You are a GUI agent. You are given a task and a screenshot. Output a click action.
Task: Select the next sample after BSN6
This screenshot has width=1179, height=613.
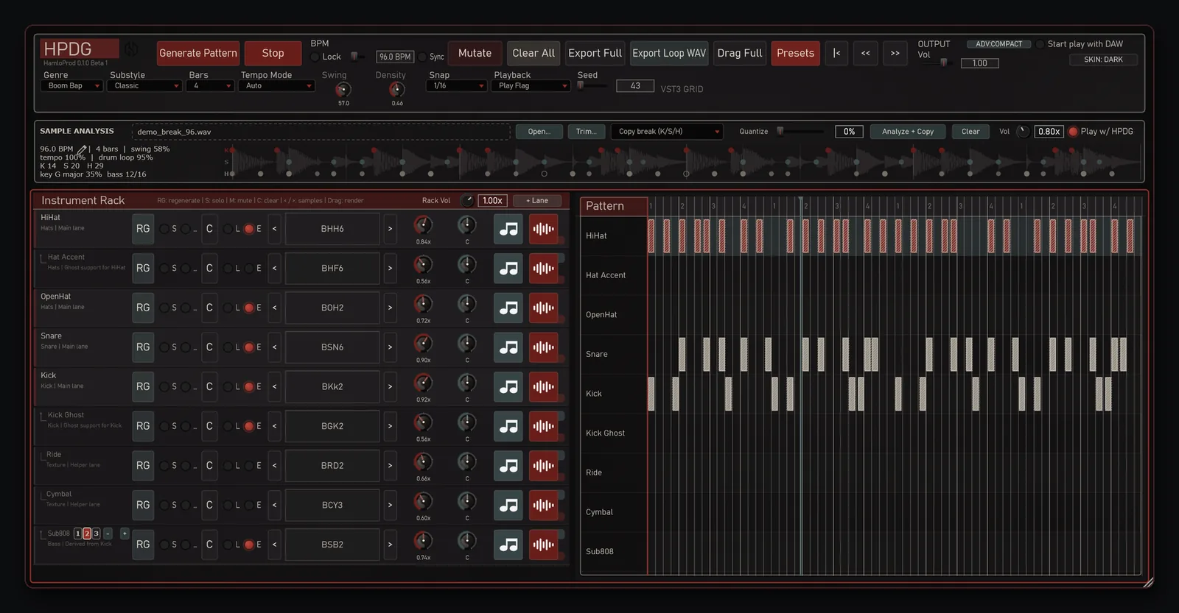[x=390, y=347]
